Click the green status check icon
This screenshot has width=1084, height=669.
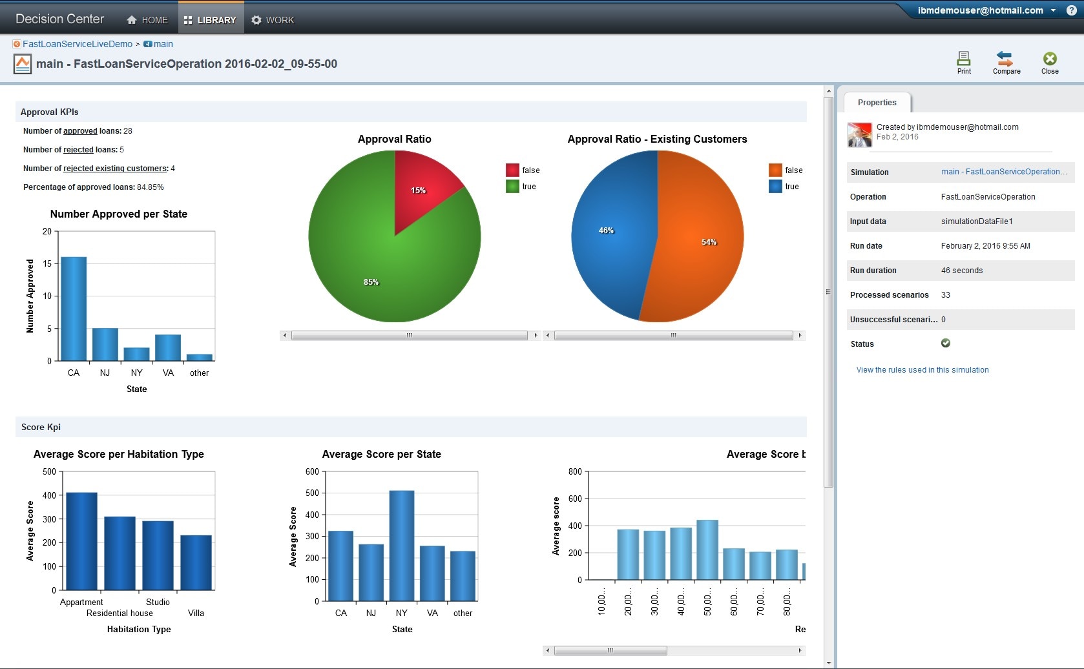946,343
